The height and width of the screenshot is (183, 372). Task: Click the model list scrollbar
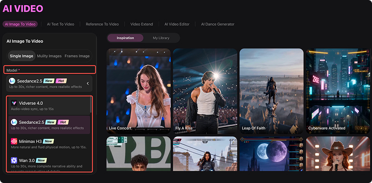pyautogui.click(x=91, y=105)
